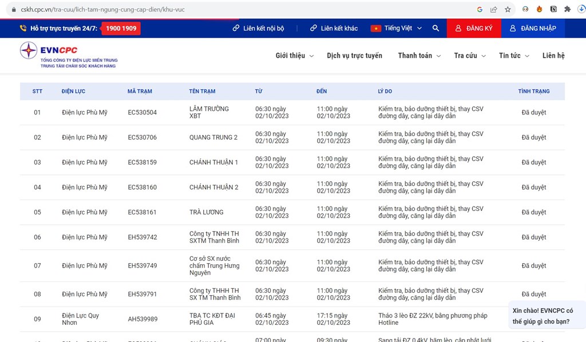Click the search magnifier icon
This screenshot has height=342, width=586.
click(435, 28)
